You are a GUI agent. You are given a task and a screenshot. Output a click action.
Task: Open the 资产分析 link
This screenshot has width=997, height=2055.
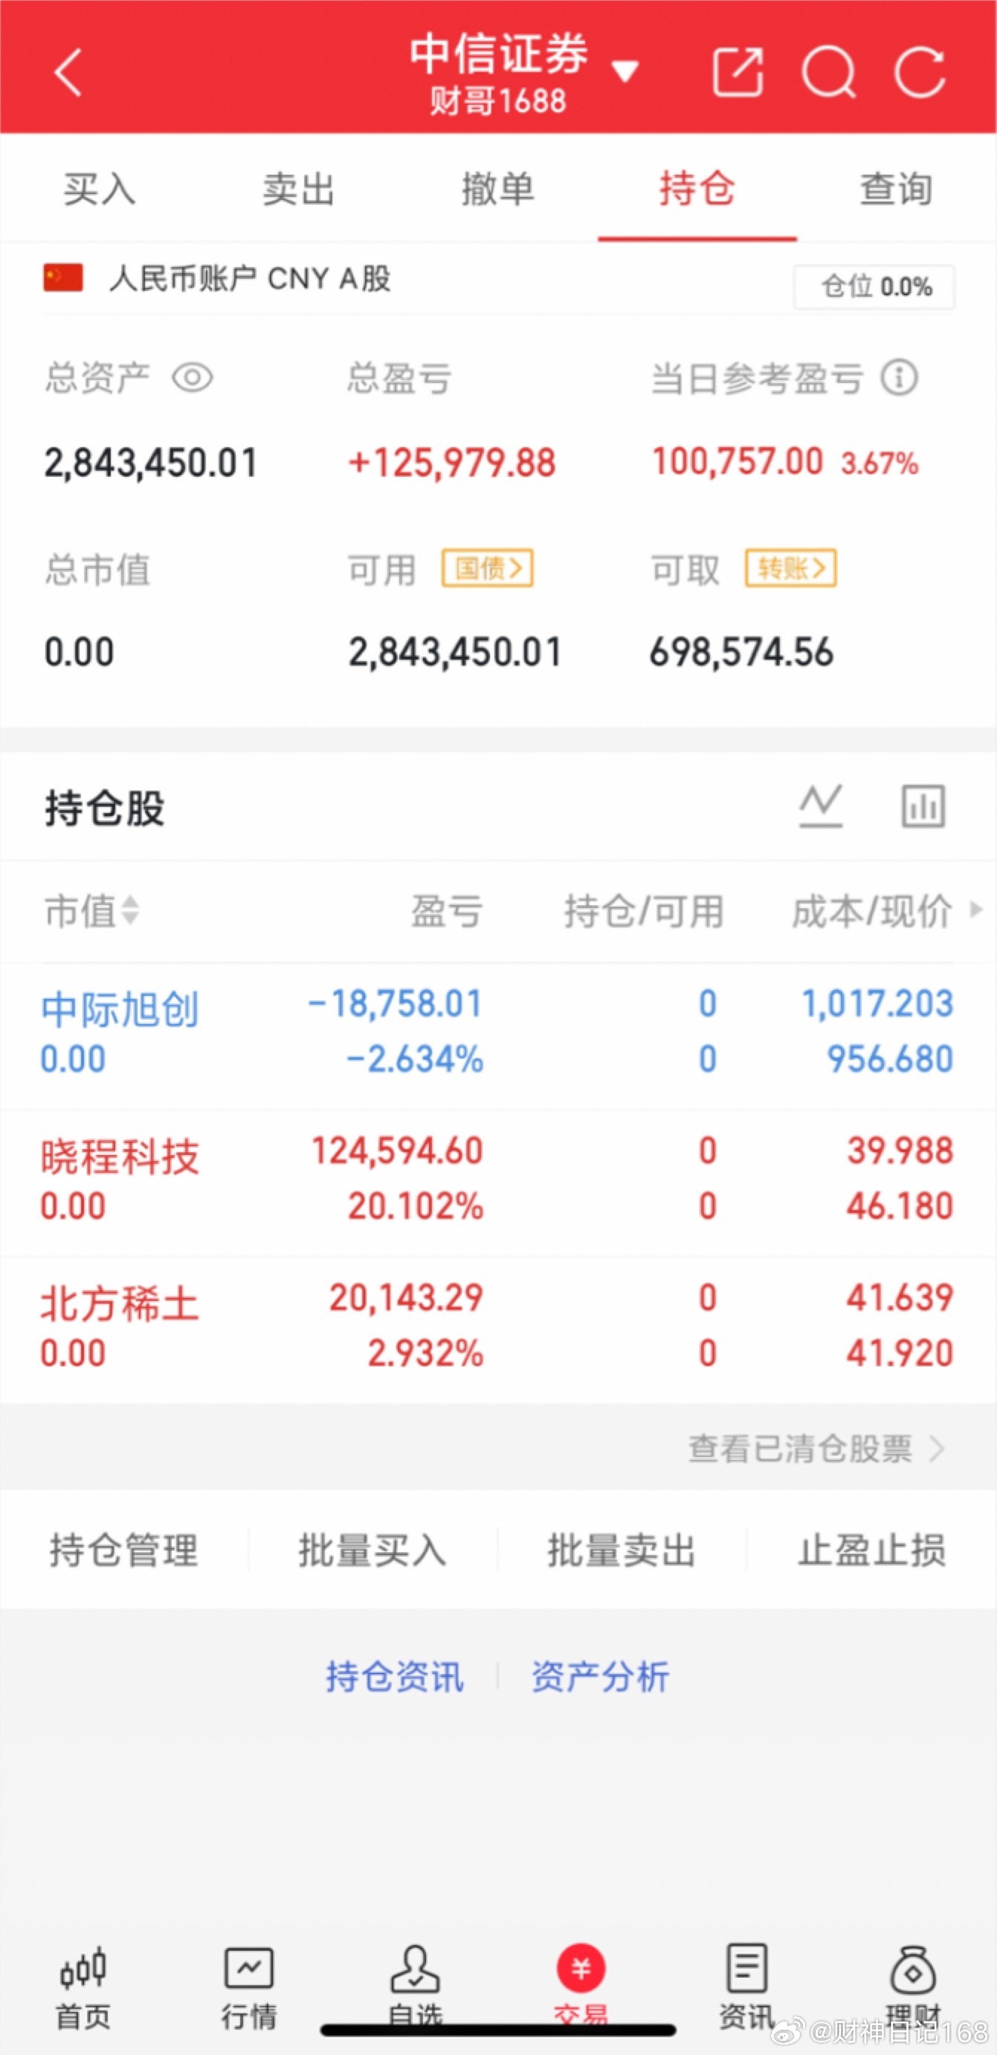(x=601, y=1676)
